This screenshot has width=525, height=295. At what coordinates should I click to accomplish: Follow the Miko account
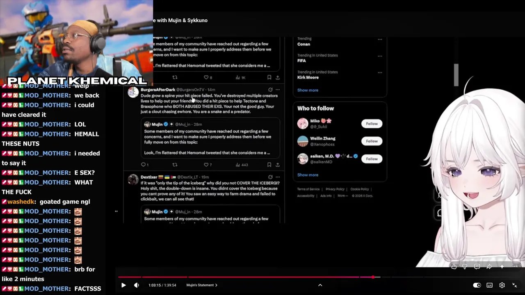click(x=372, y=124)
